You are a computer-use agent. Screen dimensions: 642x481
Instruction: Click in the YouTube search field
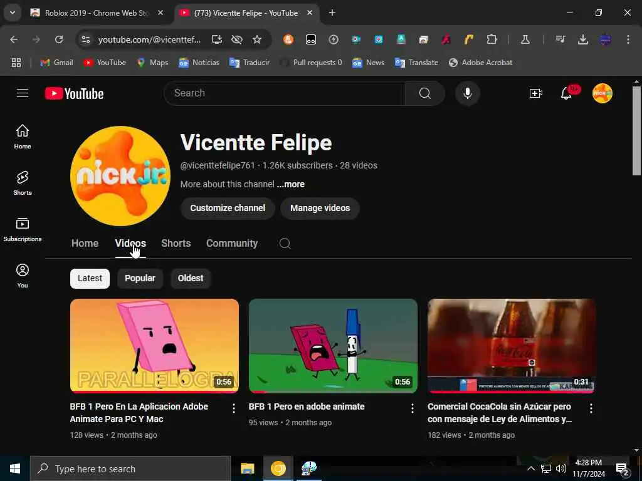[285, 93]
